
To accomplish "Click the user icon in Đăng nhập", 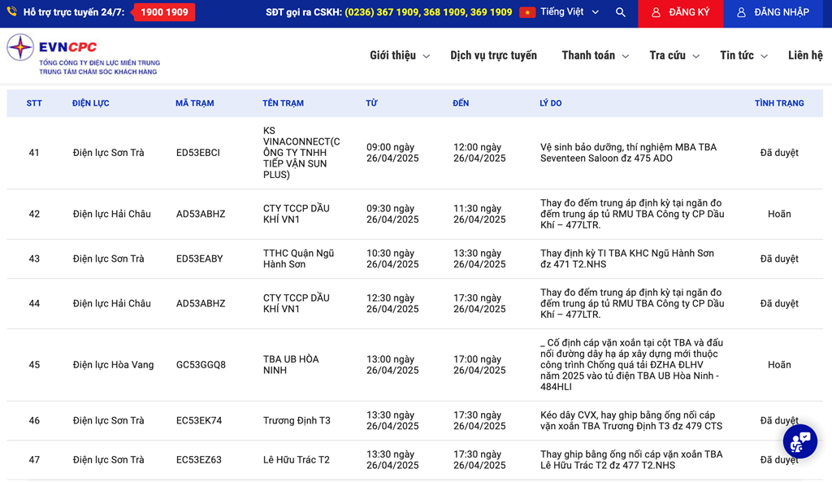I will click(741, 12).
